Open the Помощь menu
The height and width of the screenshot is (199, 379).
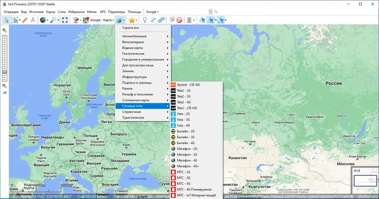point(134,12)
